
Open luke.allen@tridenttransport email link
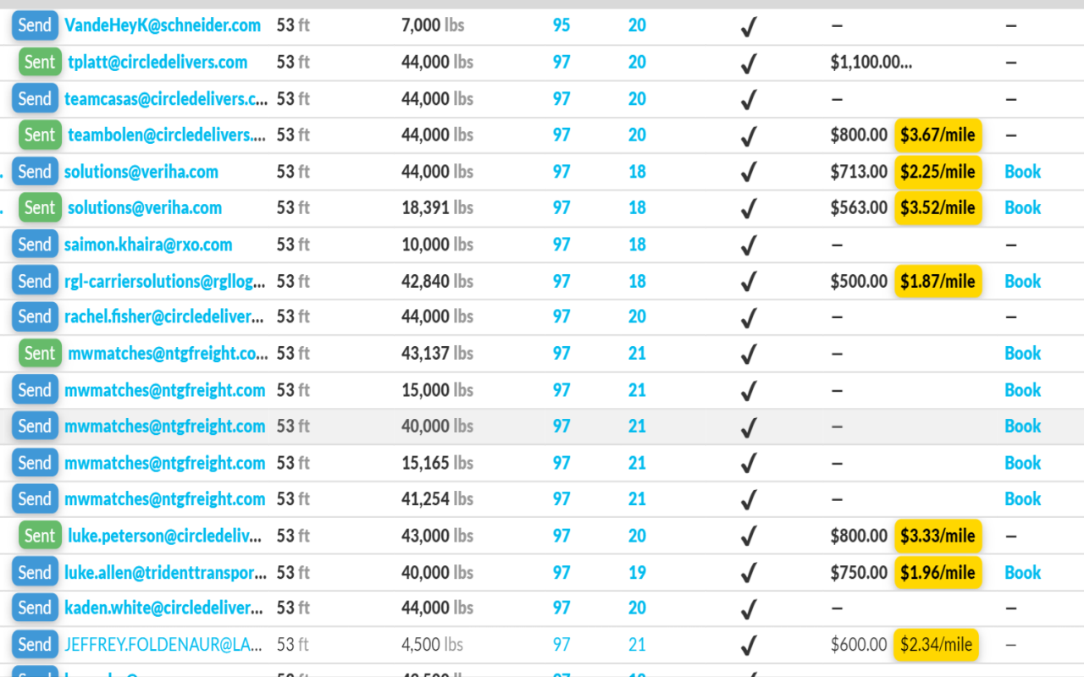click(166, 573)
